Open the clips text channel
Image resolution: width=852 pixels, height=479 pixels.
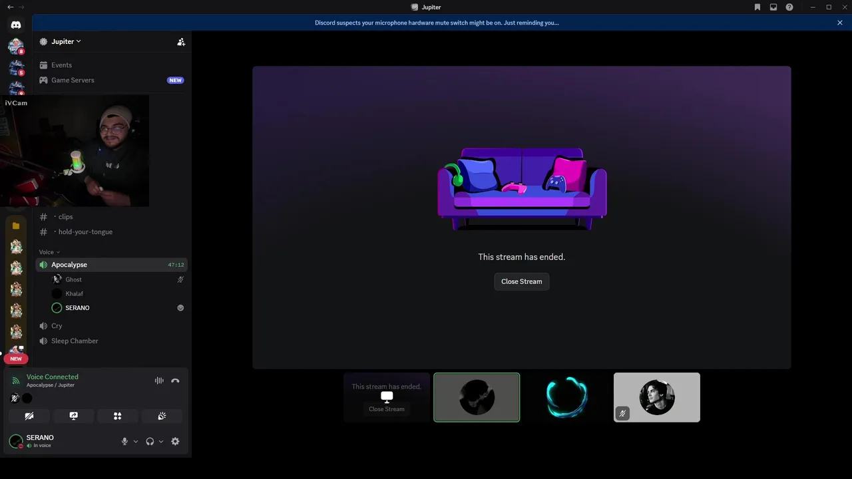111,217
